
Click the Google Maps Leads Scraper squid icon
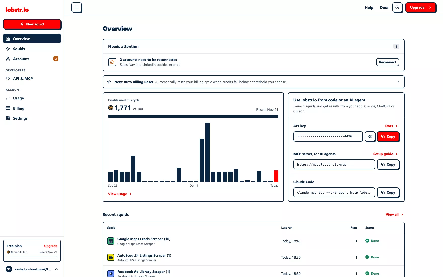point(111,241)
